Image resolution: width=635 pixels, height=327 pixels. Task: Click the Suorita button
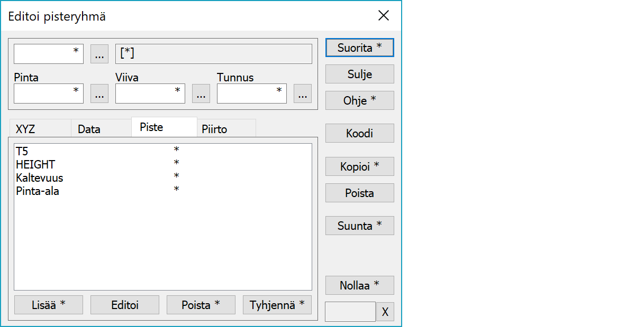(x=359, y=48)
